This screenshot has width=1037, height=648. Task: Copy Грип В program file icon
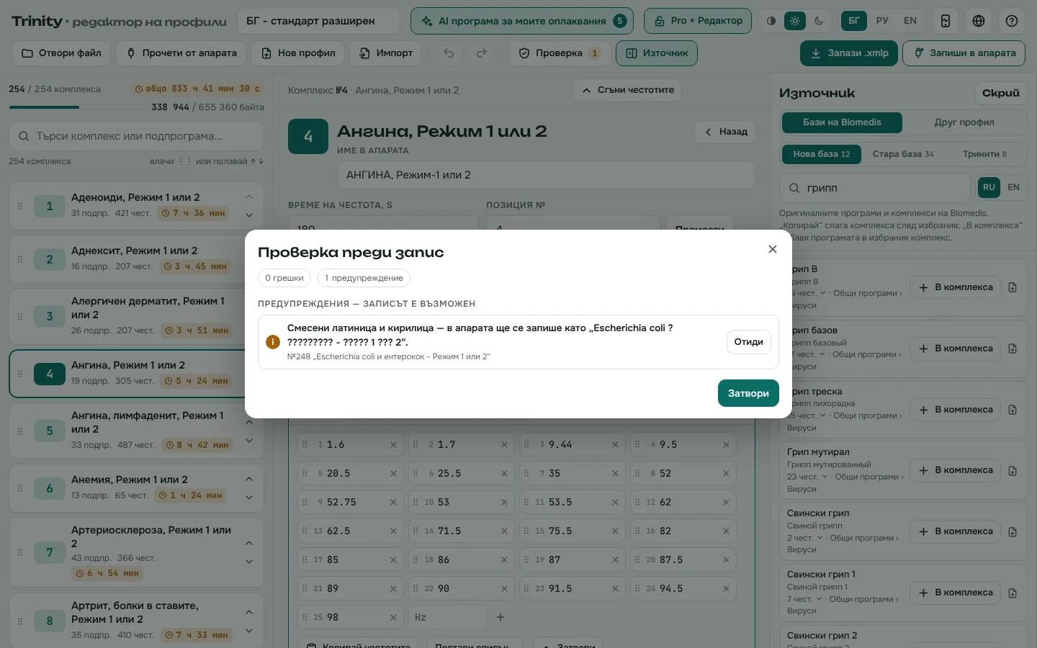pyautogui.click(x=1013, y=287)
